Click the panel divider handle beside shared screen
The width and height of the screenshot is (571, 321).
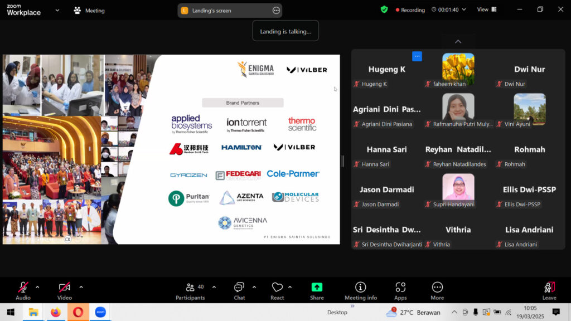(x=343, y=161)
